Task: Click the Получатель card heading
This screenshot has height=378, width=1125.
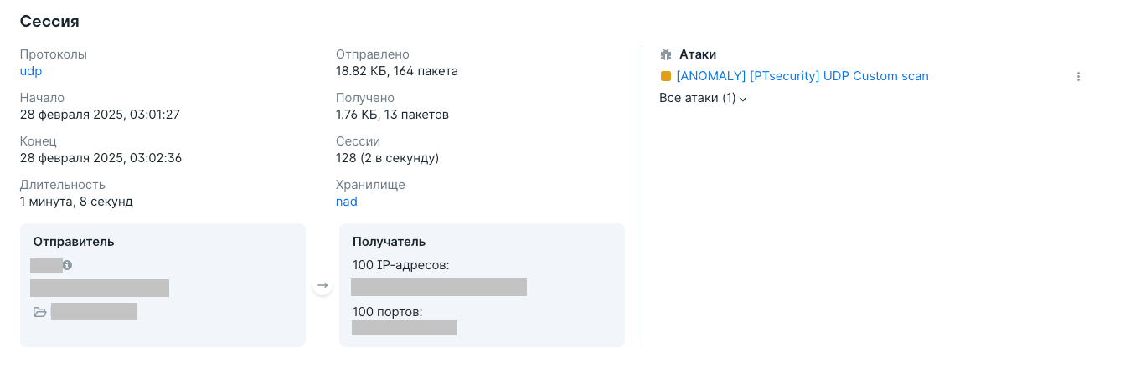Action: click(389, 242)
